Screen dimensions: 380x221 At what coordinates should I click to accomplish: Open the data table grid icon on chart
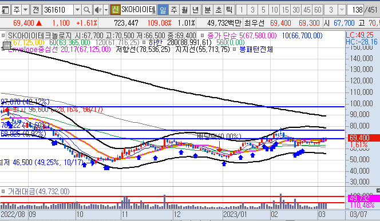tap(7, 45)
